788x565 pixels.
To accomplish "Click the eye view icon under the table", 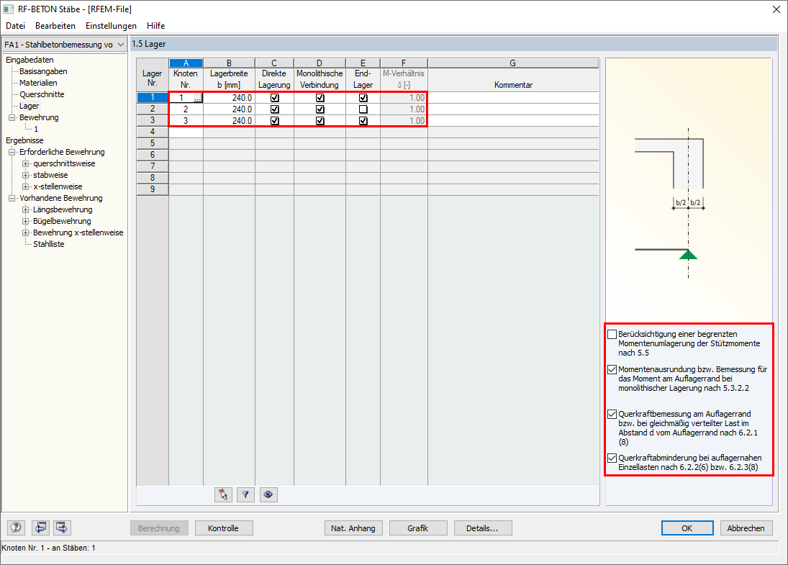I will coord(268,494).
